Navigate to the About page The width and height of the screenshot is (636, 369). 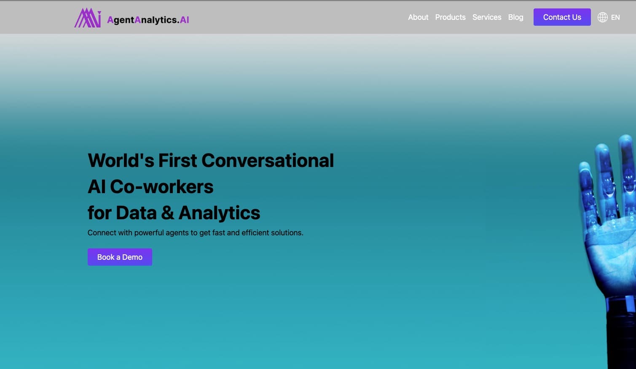coord(418,17)
